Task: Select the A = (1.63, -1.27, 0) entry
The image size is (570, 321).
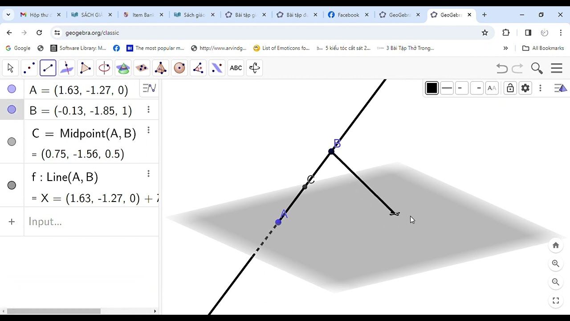Action: pyautogui.click(x=79, y=90)
